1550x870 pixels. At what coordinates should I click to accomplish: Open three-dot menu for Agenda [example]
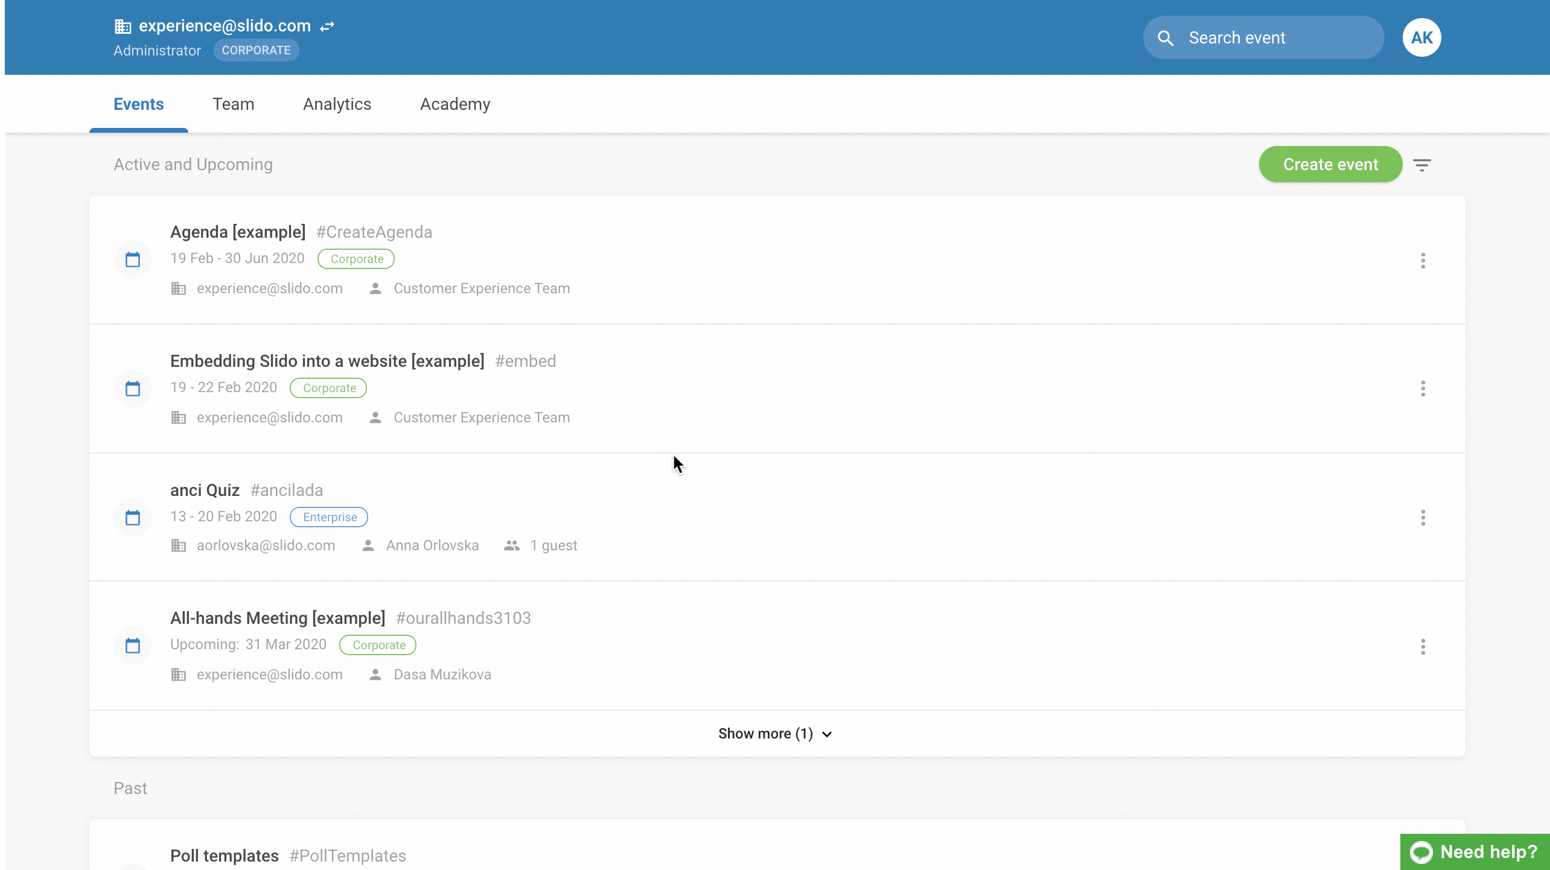(x=1423, y=261)
